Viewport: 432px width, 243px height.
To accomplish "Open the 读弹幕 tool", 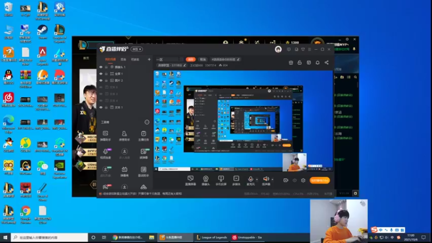I will tap(143, 154).
